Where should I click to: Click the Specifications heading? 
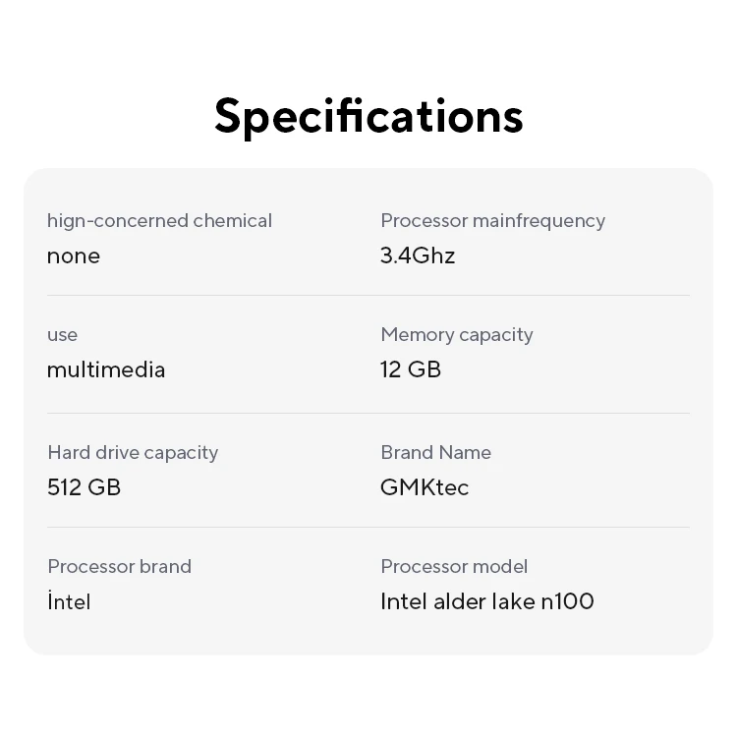point(368,115)
